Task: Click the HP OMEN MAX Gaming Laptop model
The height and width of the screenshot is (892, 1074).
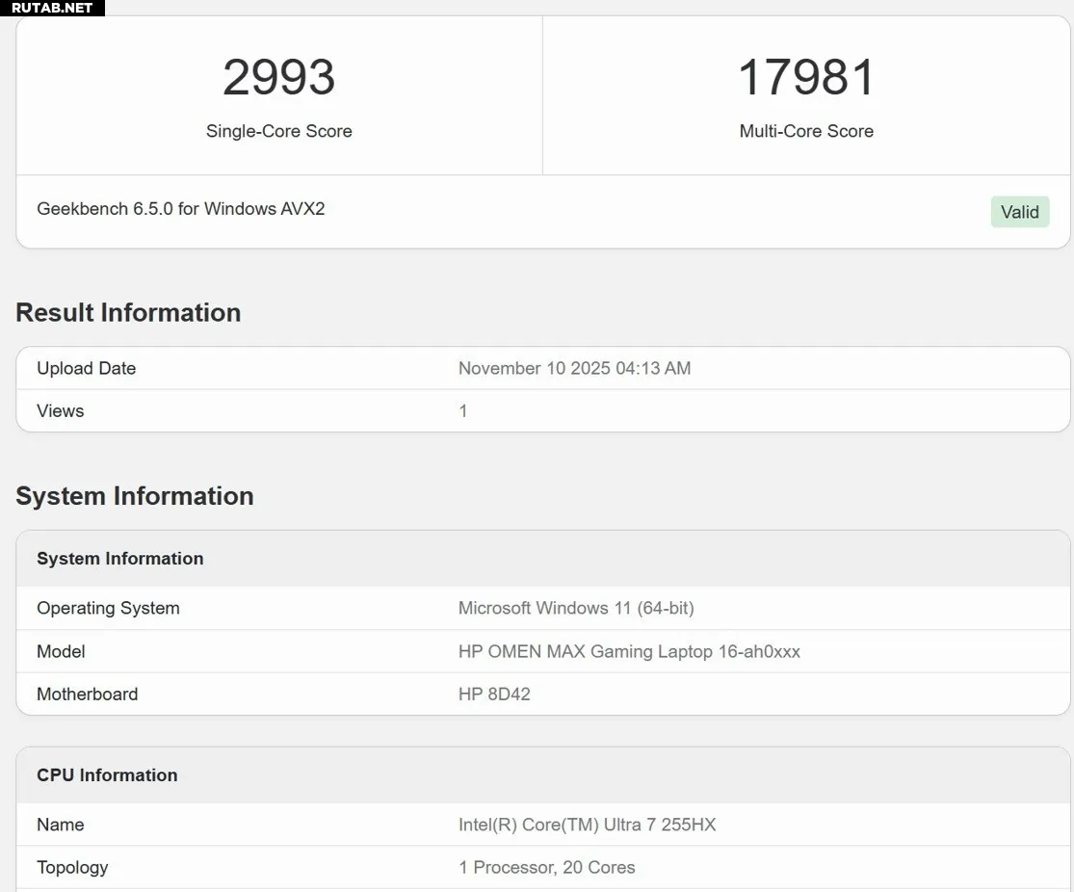Action: (x=629, y=651)
